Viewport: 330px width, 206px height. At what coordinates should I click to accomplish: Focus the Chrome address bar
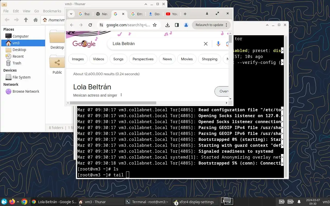tap(128, 25)
